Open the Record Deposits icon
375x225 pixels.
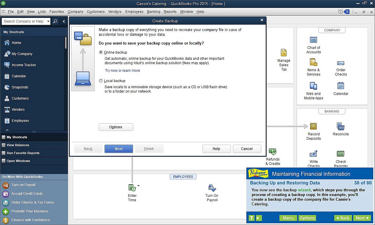click(x=313, y=126)
